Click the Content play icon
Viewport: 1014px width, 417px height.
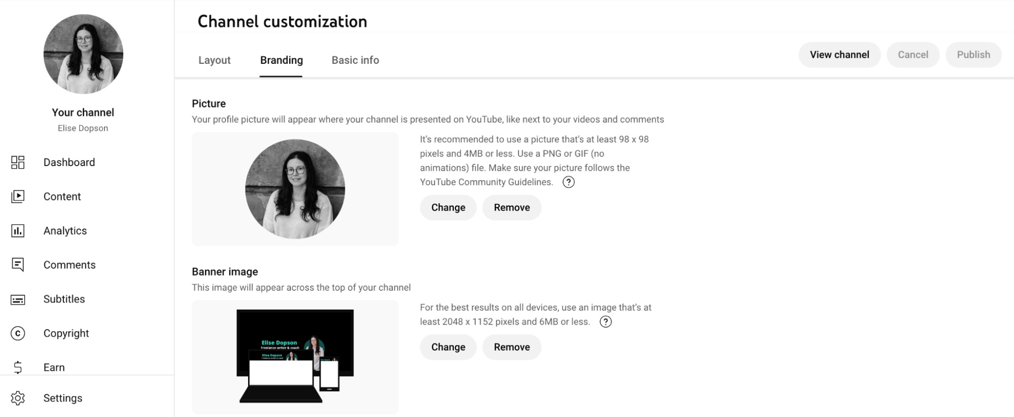[x=18, y=197]
